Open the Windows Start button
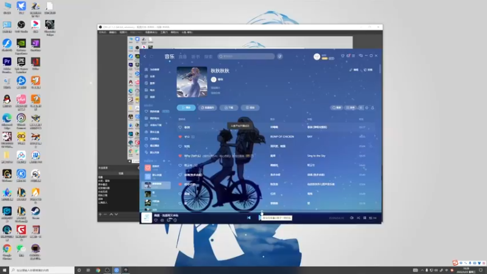487x274 pixels. coord(4,270)
